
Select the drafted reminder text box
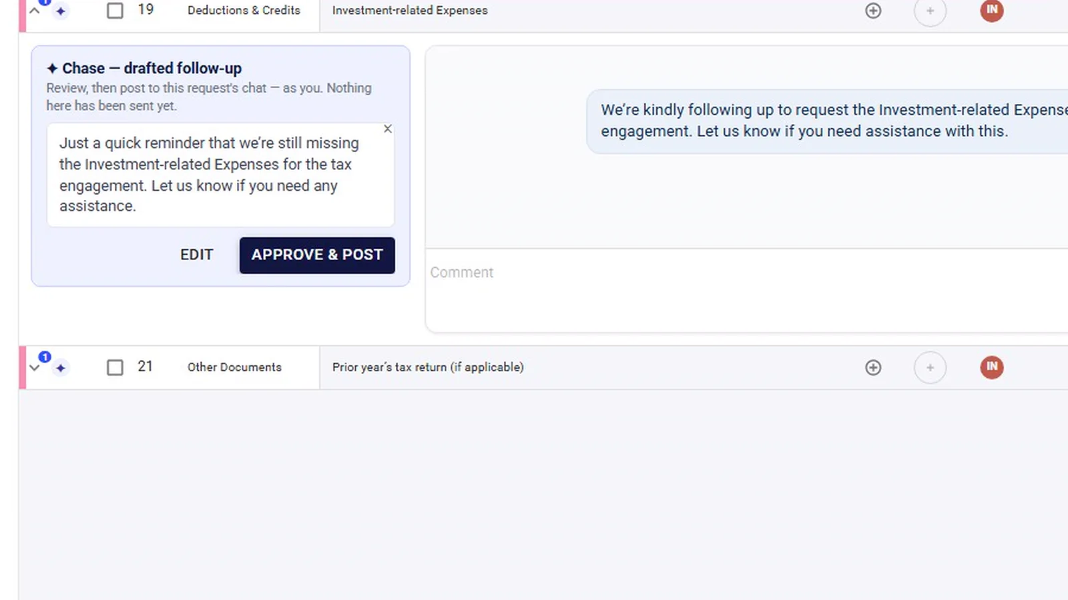click(x=220, y=175)
